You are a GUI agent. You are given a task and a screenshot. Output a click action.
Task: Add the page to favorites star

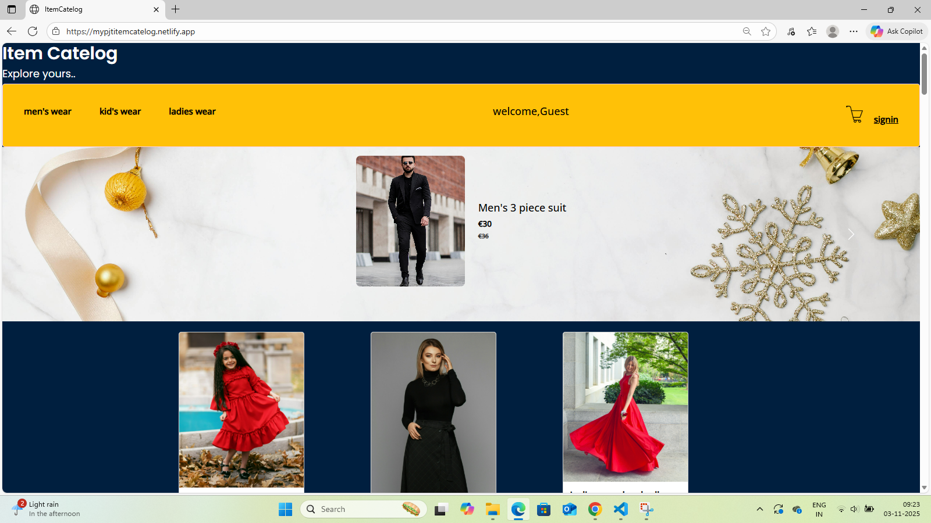[x=766, y=31]
